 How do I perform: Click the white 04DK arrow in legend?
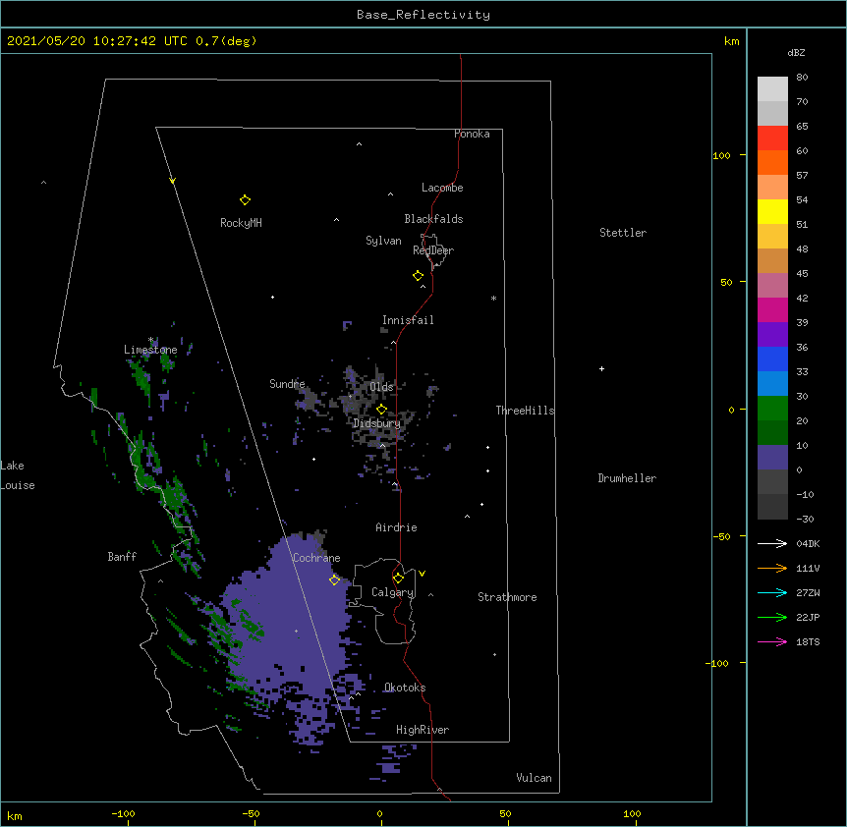point(772,543)
